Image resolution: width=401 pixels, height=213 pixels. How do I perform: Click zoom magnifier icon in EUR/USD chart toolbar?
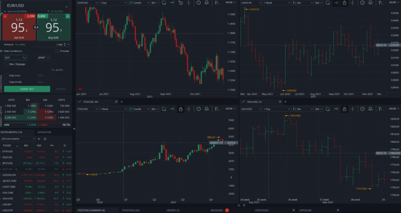207,2
